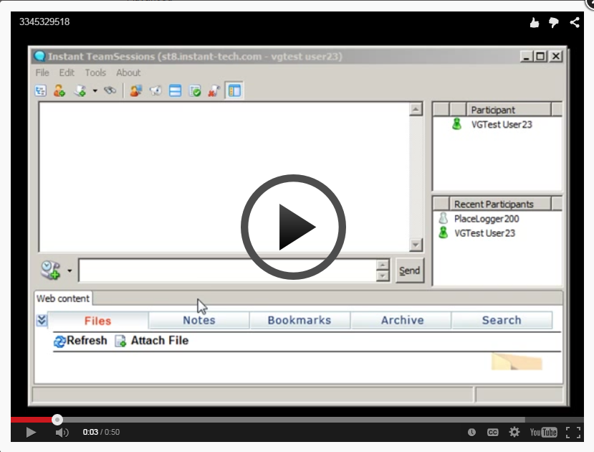Click the megaphone announcement icon
This screenshot has height=452, width=594.
155,90
